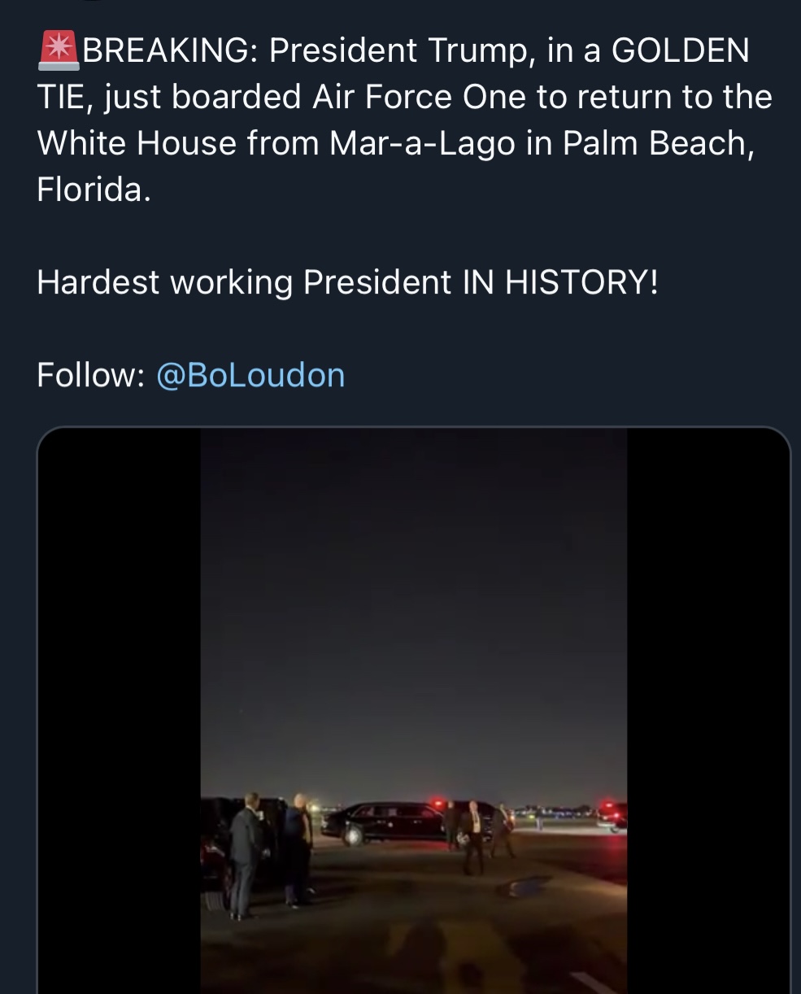
Task: Click the black limousine in the video
Action: (382, 822)
